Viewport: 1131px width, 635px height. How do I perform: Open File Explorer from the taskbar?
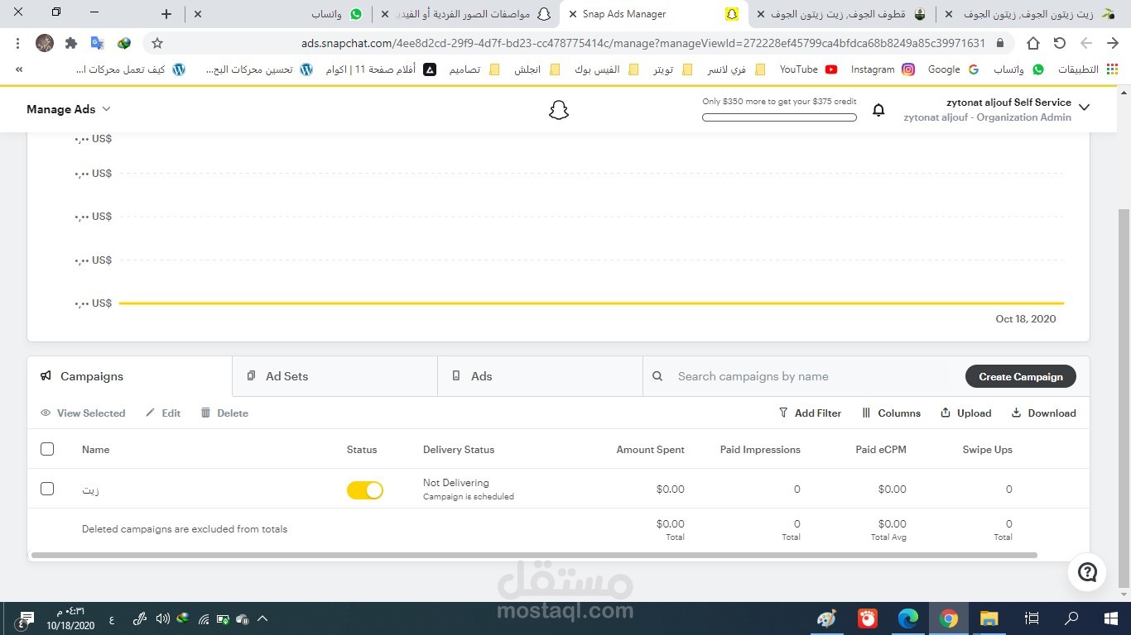pos(989,618)
